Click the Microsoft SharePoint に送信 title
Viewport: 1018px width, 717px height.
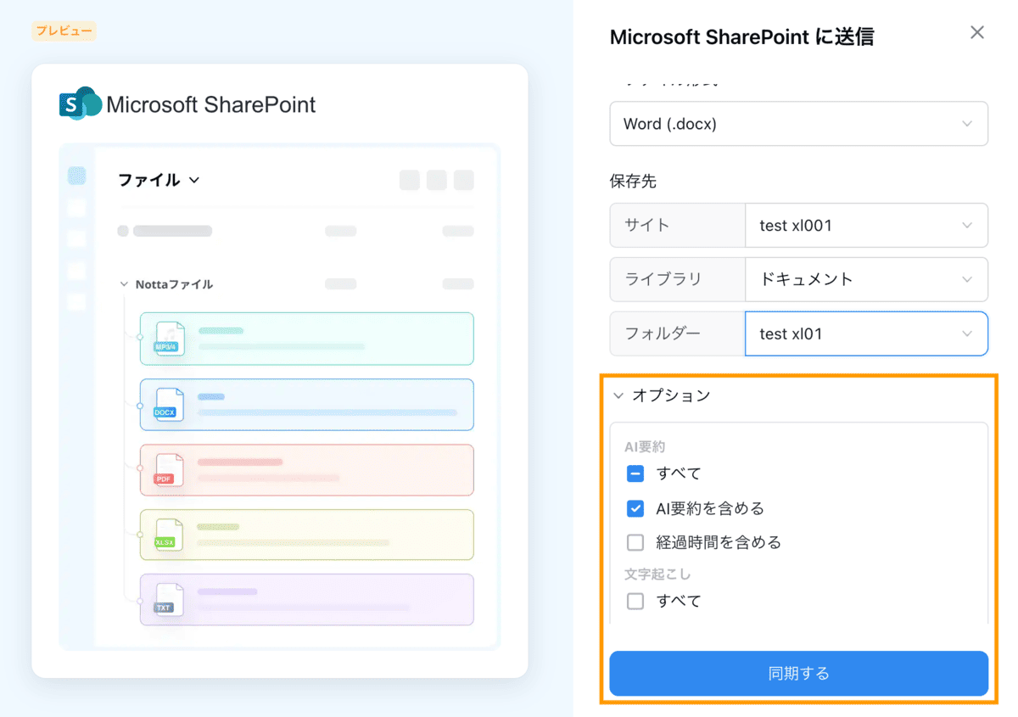point(741,36)
